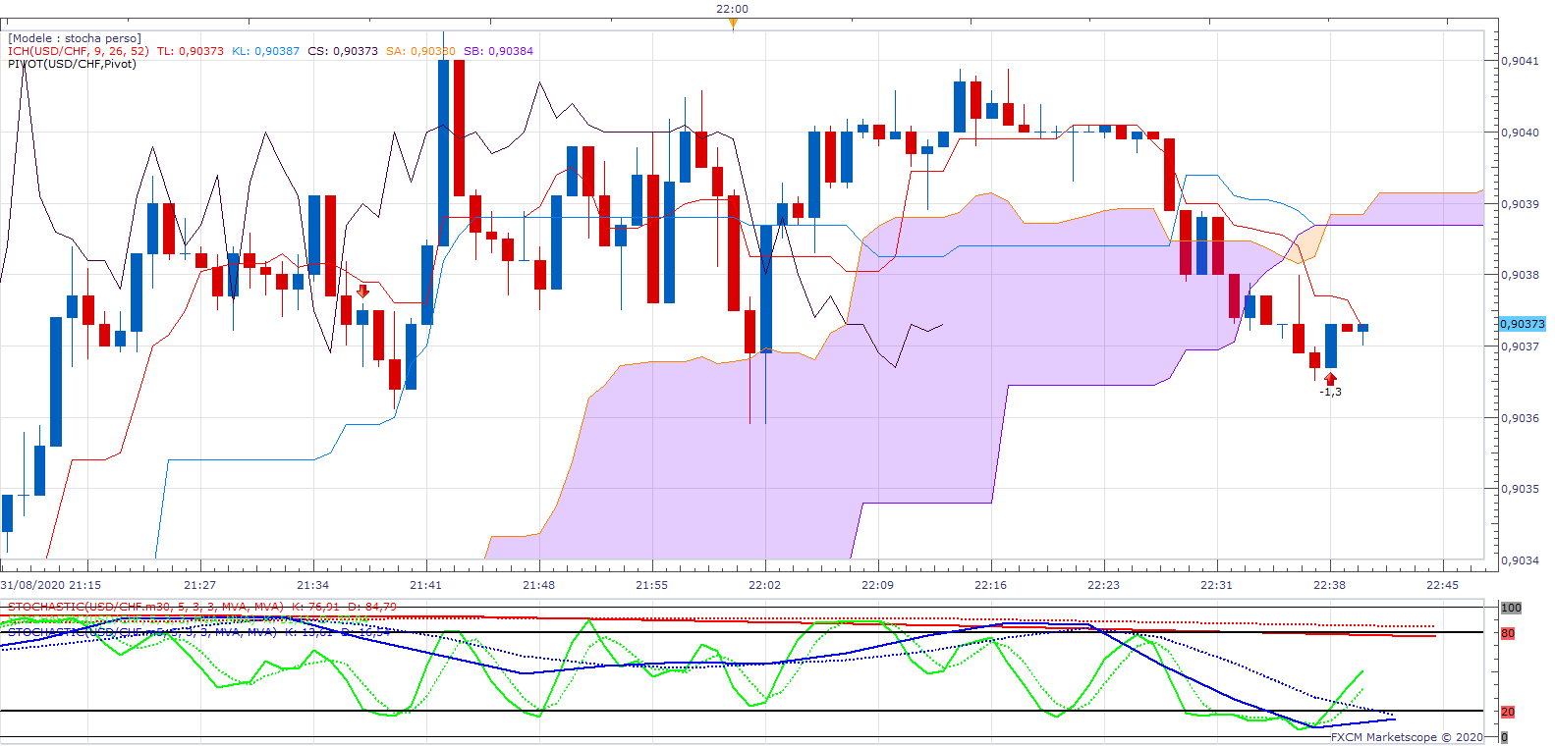Click the current price tag 0,90373
This screenshot has height=746, width=1555.
pos(1523,324)
